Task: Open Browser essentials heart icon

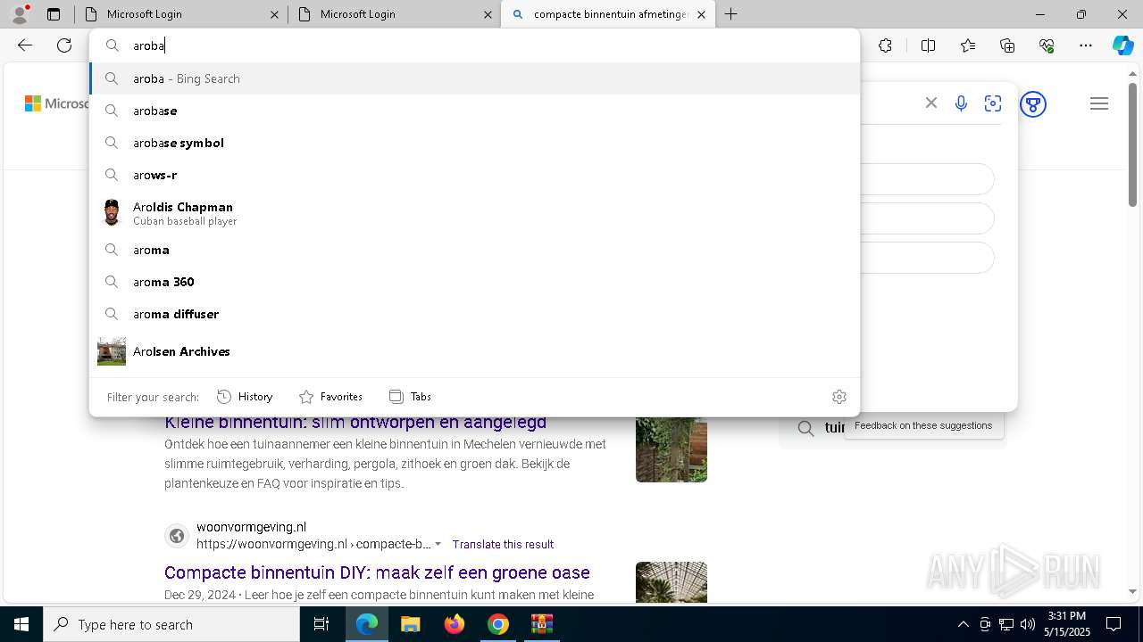Action: 1047,45
